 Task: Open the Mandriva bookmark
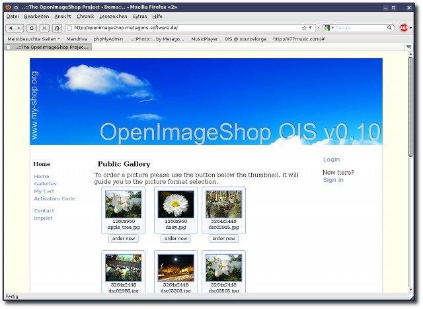77,39
